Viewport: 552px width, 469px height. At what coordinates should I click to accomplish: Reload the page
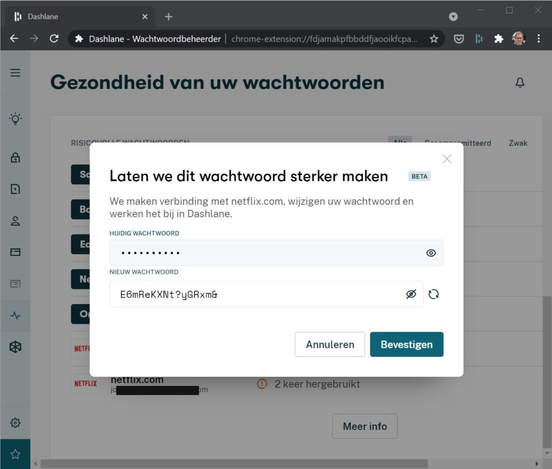pos(54,38)
